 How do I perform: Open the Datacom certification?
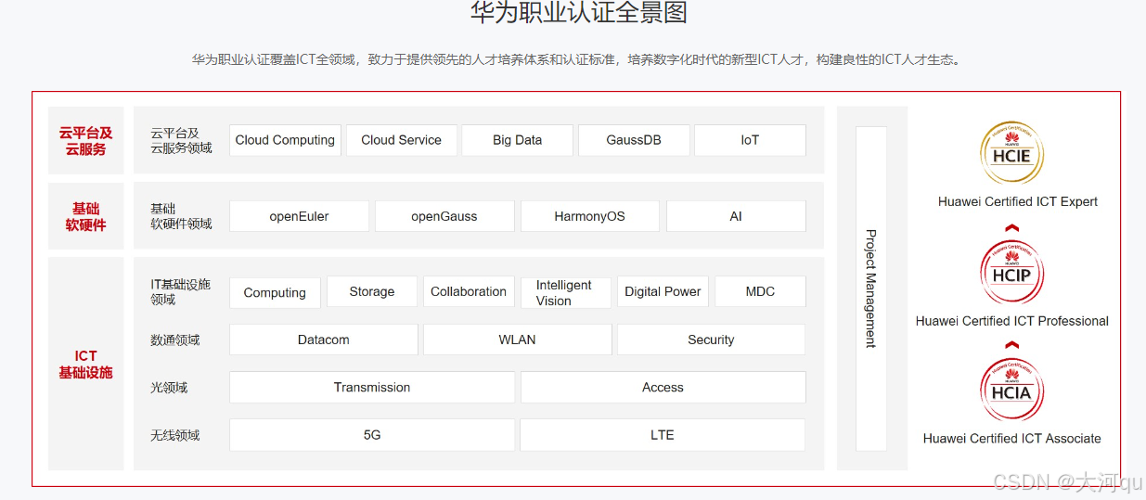click(x=324, y=340)
